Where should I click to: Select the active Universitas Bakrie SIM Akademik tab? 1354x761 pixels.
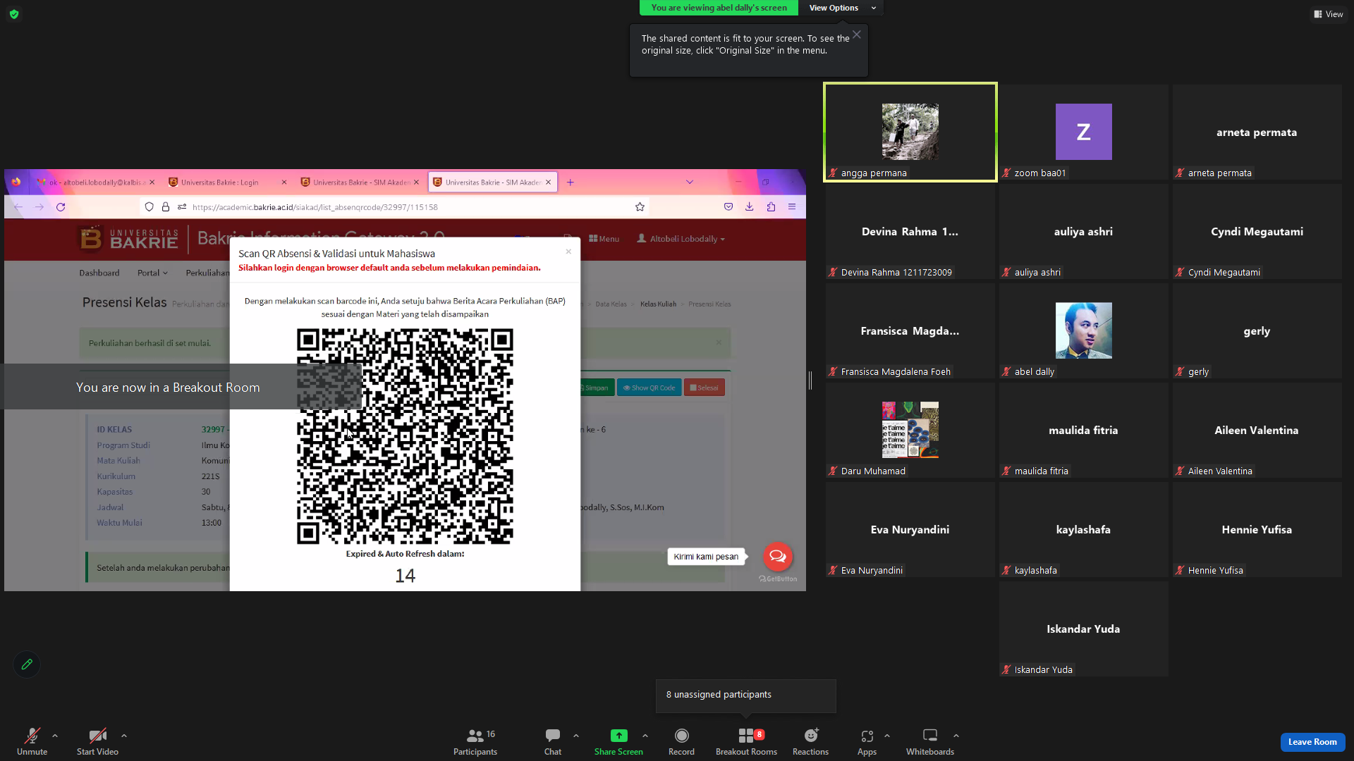[492, 182]
